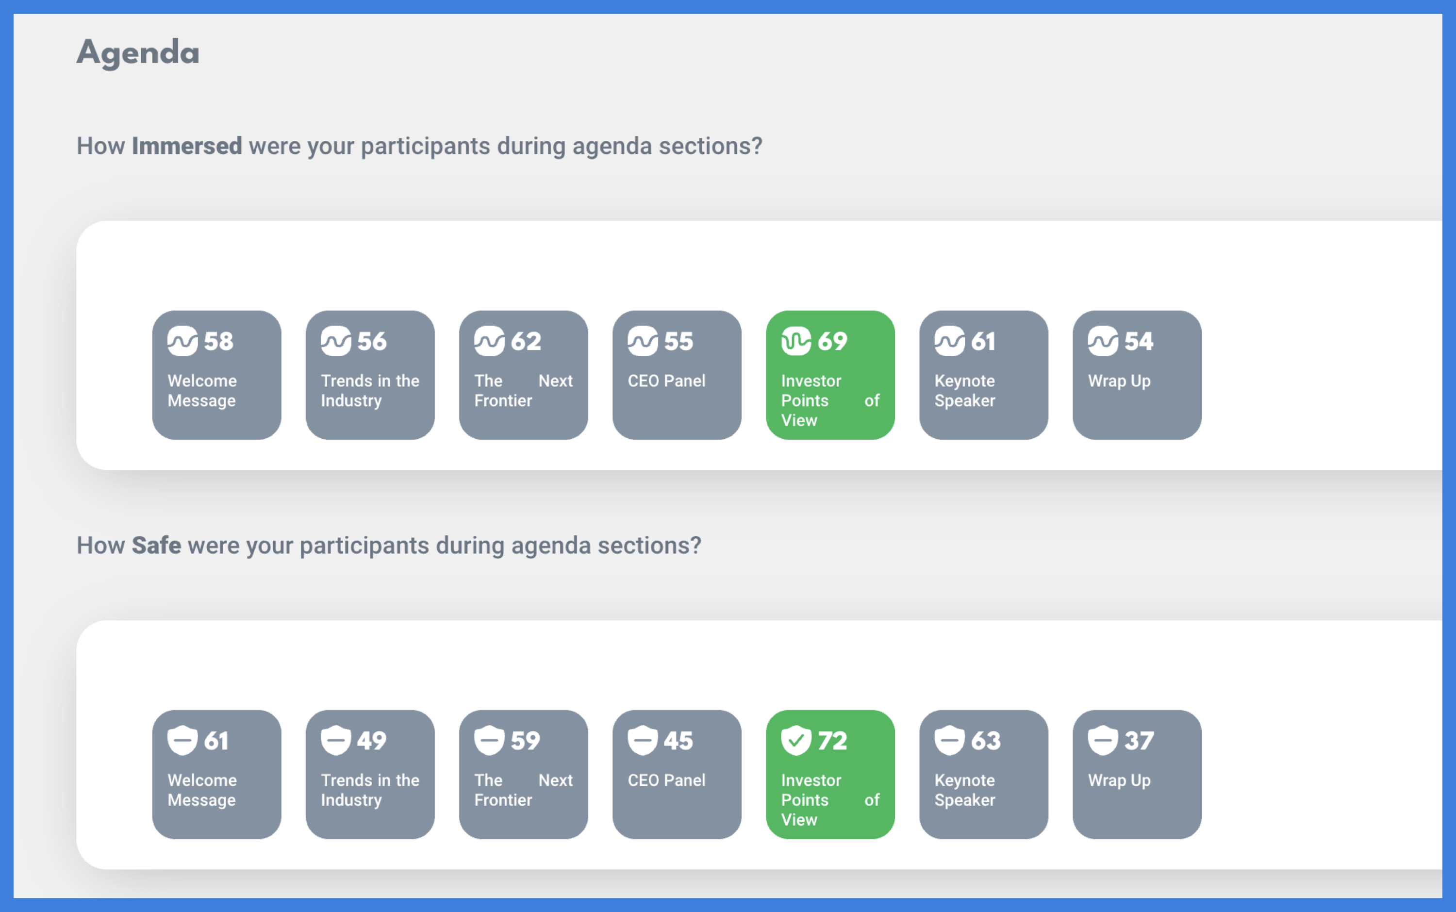Open The Next Frontier safety card

pos(524,775)
